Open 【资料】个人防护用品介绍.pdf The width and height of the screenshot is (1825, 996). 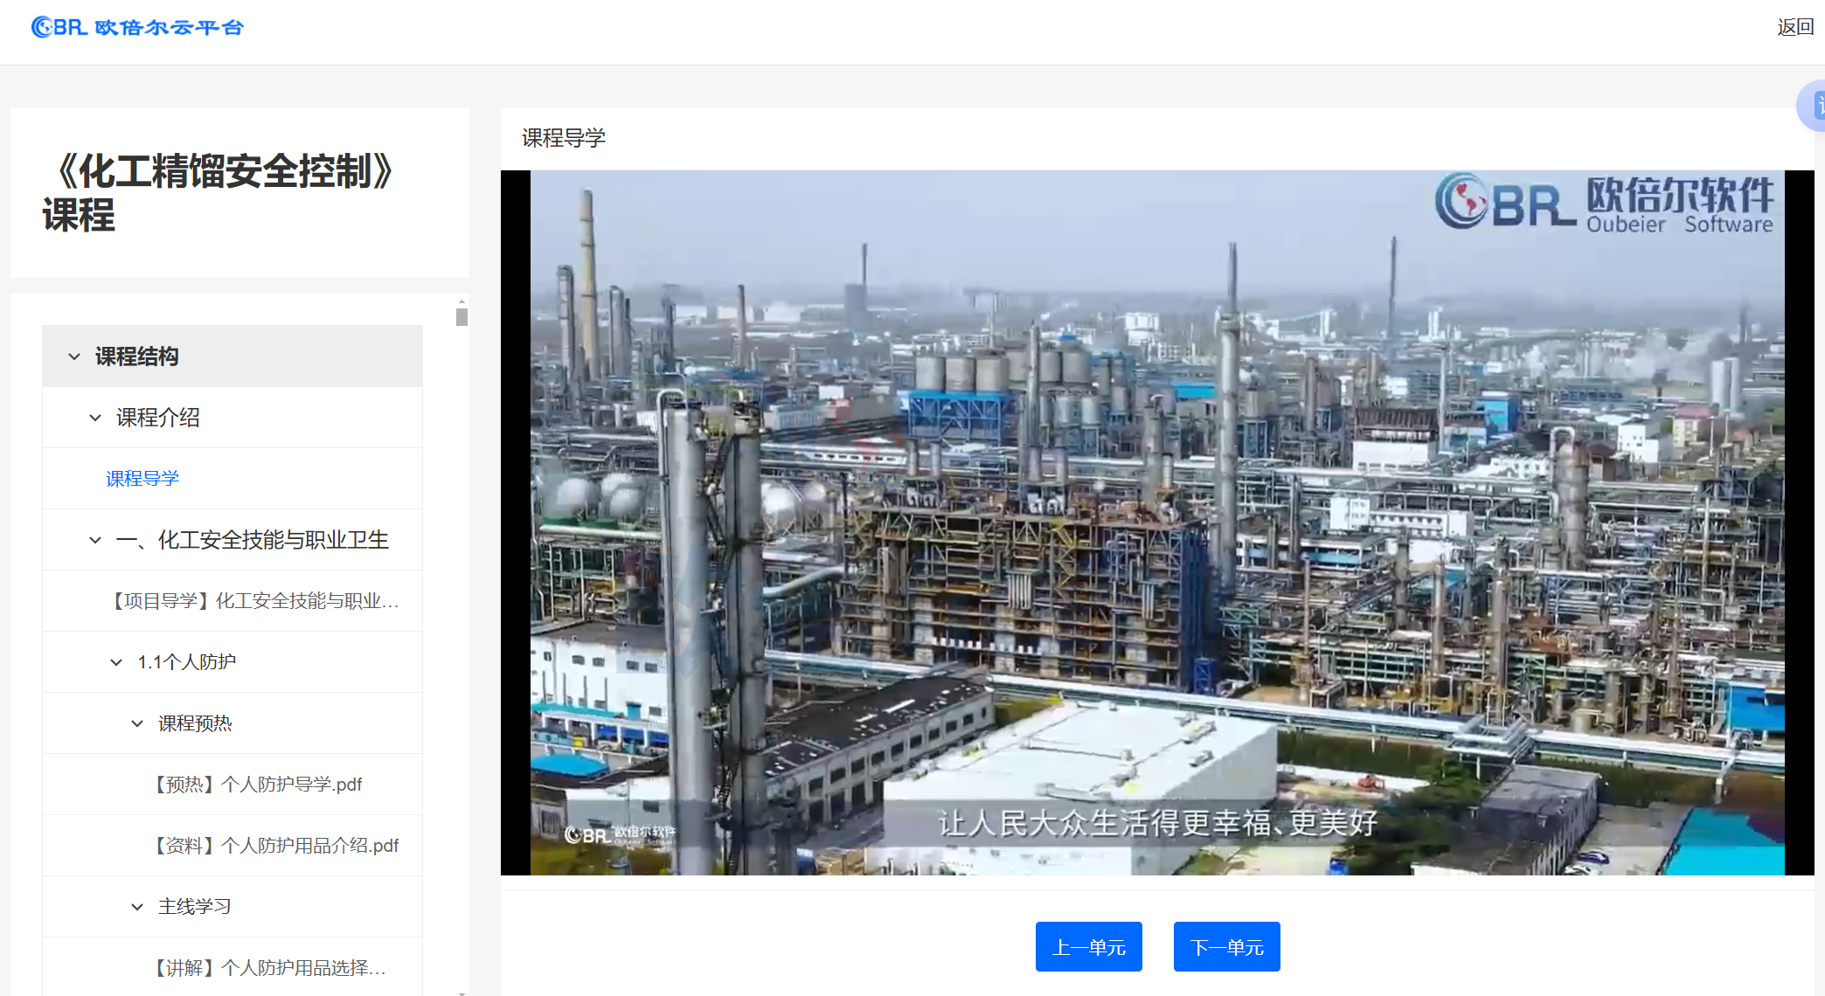(x=276, y=846)
